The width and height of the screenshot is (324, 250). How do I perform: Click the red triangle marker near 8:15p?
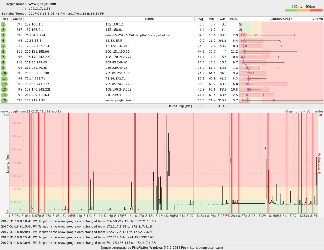click(123, 215)
